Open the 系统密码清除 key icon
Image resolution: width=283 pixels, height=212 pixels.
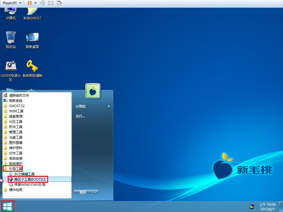[32, 69]
